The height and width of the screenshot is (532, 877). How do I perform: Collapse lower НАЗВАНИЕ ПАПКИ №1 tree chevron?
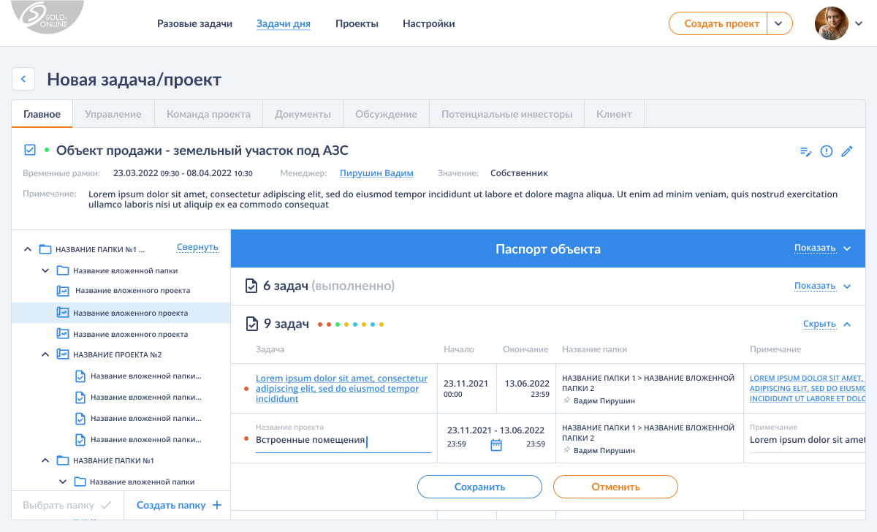pyautogui.click(x=45, y=461)
